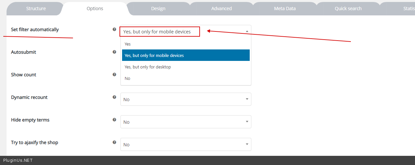Click help icon next to Autosubmit

coord(114,52)
